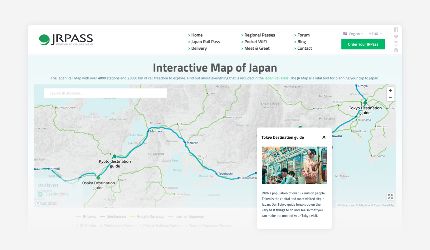This screenshot has height=250, width=430.
Task: Open the Forum menu item
Action: click(303, 35)
